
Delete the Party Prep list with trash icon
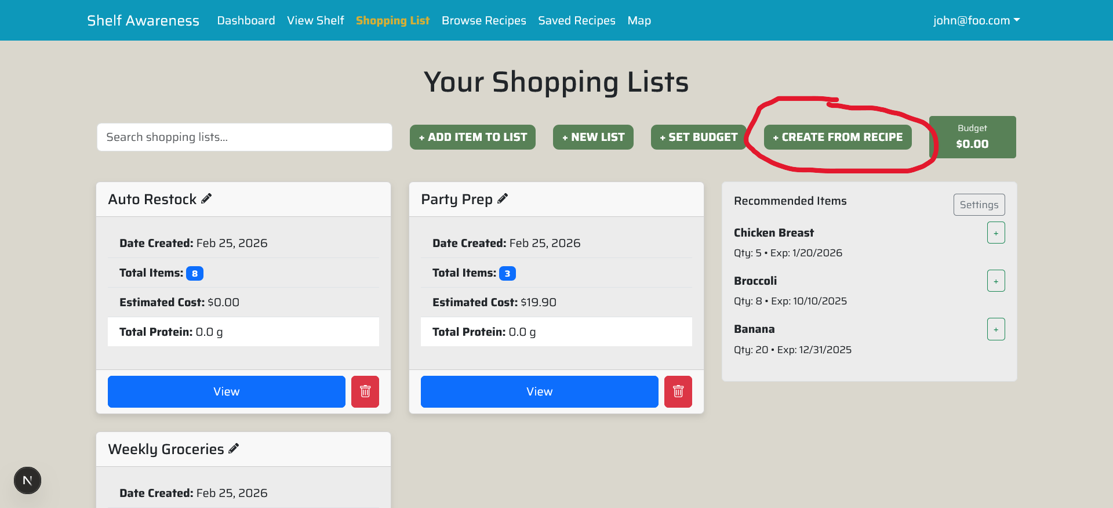(678, 391)
